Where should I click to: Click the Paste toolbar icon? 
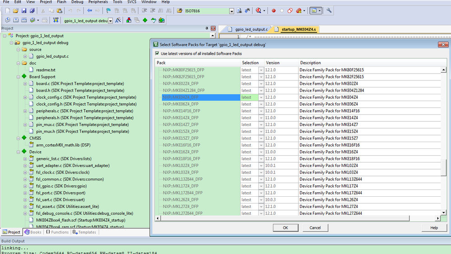(x=59, y=11)
